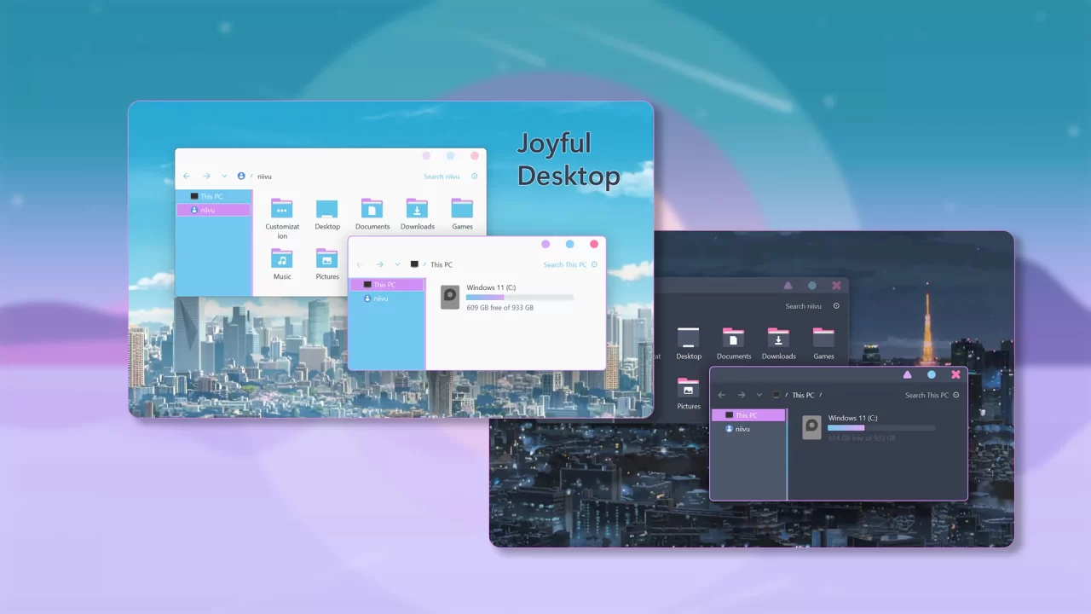Viewport: 1091px width, 614px height.
Task: Minimize dark niivu window with triangle button
Action: (x=788, y=286)
